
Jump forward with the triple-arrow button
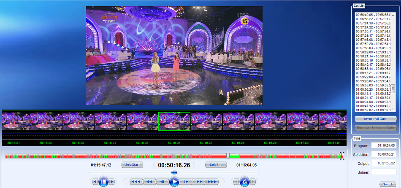click(212, 182)
